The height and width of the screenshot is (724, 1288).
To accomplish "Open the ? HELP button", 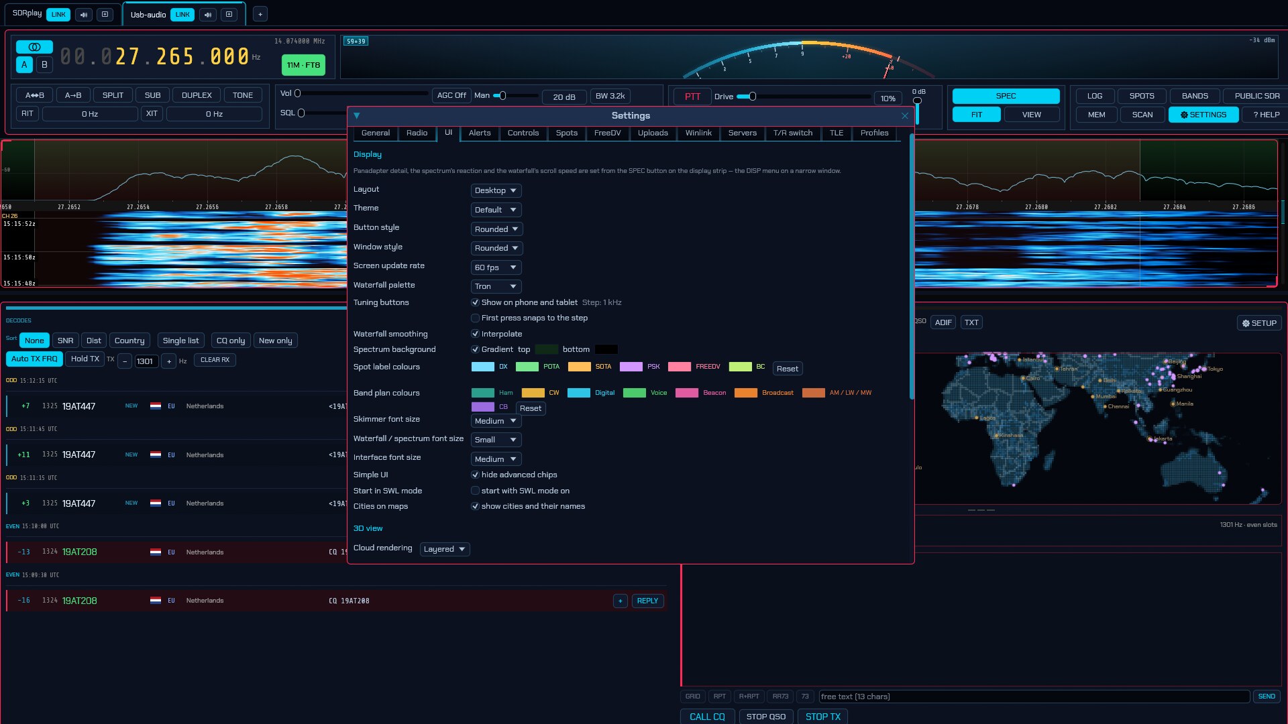I will pyautogui.click(x=1266, y=115).
